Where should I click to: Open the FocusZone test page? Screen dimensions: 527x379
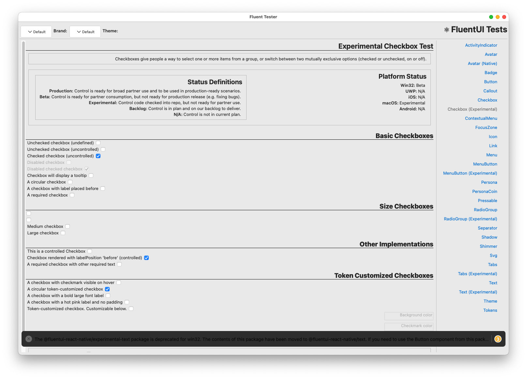pyautogui.click(x=486, y=127)
